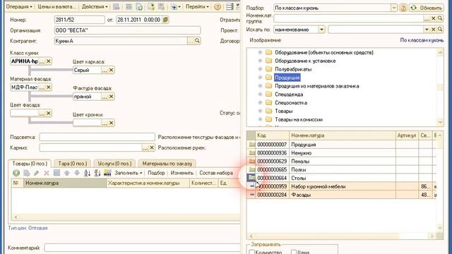Clear the Номенклат. группа field

433,18
